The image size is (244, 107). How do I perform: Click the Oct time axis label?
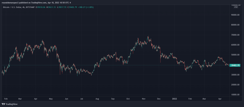coord(128,99)
